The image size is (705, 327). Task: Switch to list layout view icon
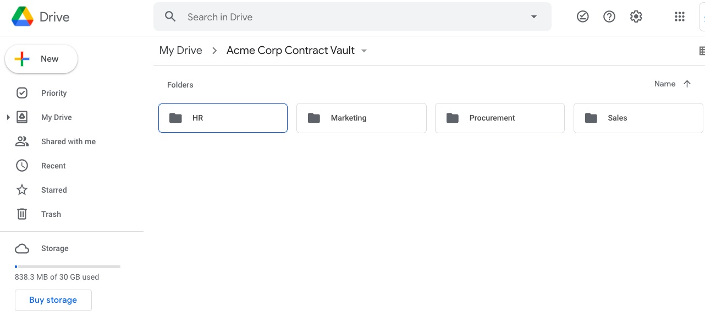pyautogui.click(x=702, y=51)
